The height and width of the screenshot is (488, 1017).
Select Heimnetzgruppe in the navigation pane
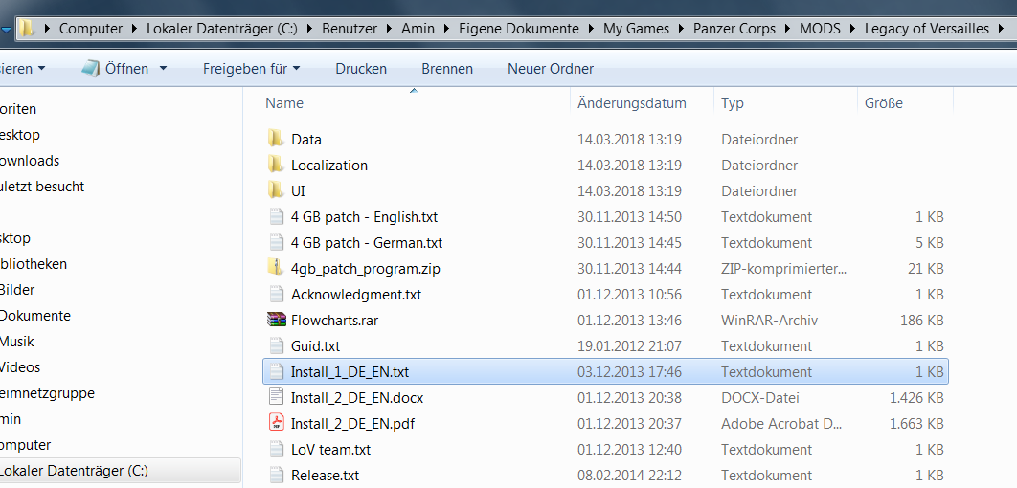tap(47, 393)
